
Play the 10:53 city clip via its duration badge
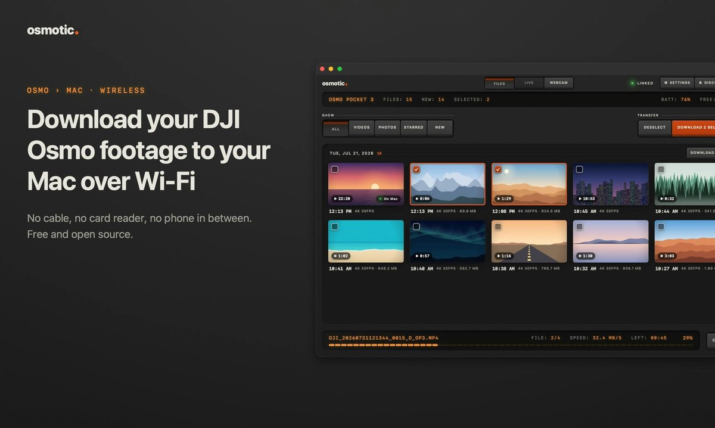tap(586, 199)
